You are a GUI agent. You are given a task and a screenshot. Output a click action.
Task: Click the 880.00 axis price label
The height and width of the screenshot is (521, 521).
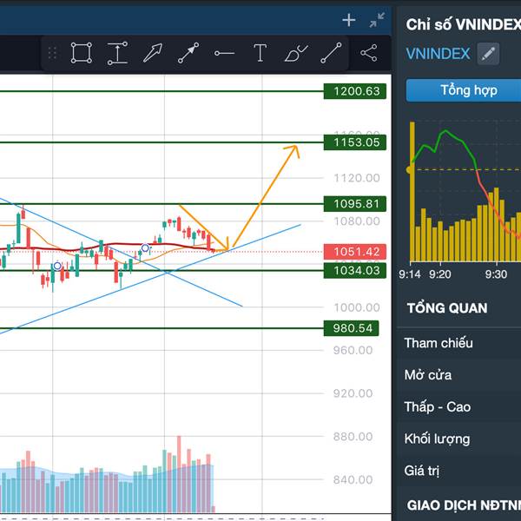353,437
